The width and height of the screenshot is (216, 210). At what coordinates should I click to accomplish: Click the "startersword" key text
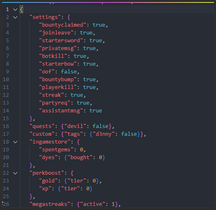pos(61,41)
